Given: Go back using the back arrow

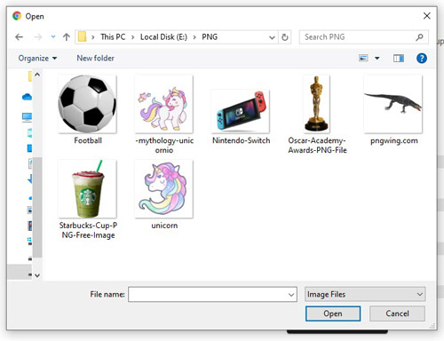Looking at the screenshot, I should click(20, 37).
